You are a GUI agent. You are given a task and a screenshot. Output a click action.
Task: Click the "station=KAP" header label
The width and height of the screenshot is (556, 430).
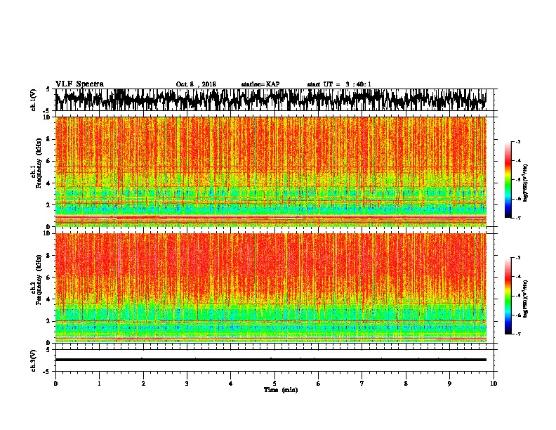[x=260, y=84]
